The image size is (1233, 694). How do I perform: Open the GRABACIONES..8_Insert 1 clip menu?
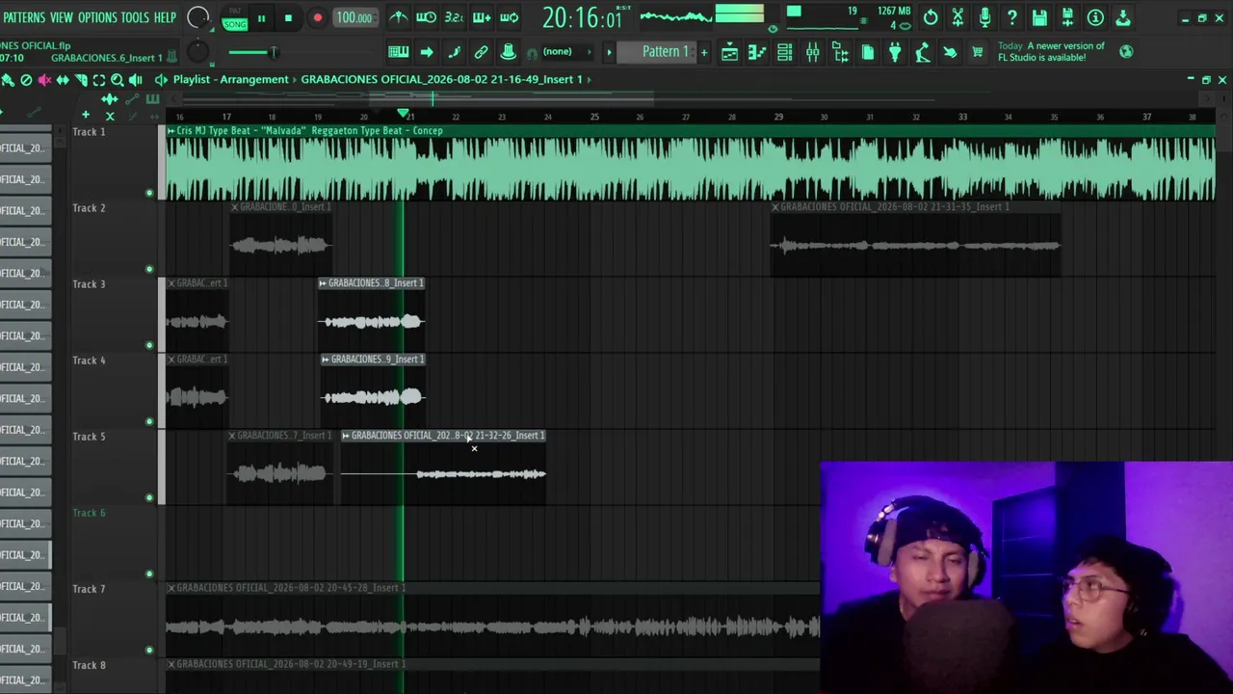tap(323, 283)
